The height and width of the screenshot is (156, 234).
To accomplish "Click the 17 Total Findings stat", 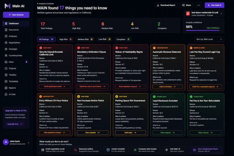I will [47, 26].
